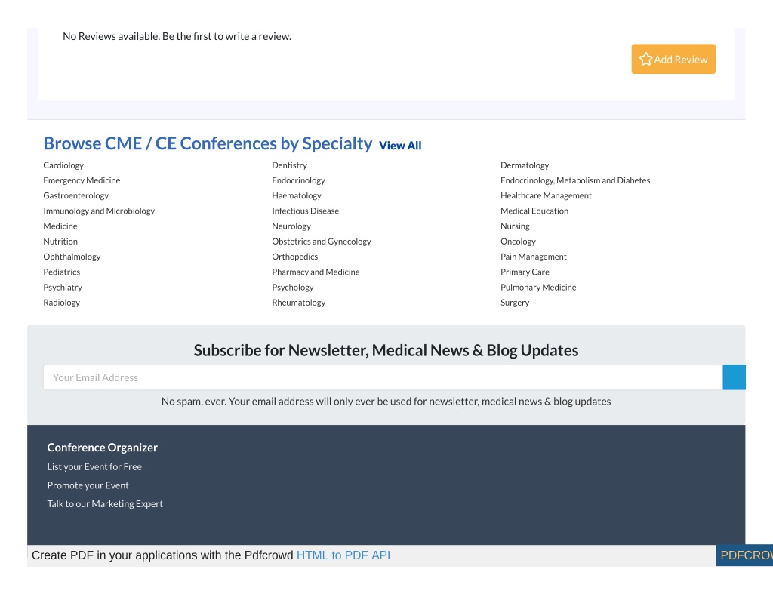The width and height of the screenshot is (773, 597).
Task: Browse Dentistry conferences
Action: coord(289,165)
